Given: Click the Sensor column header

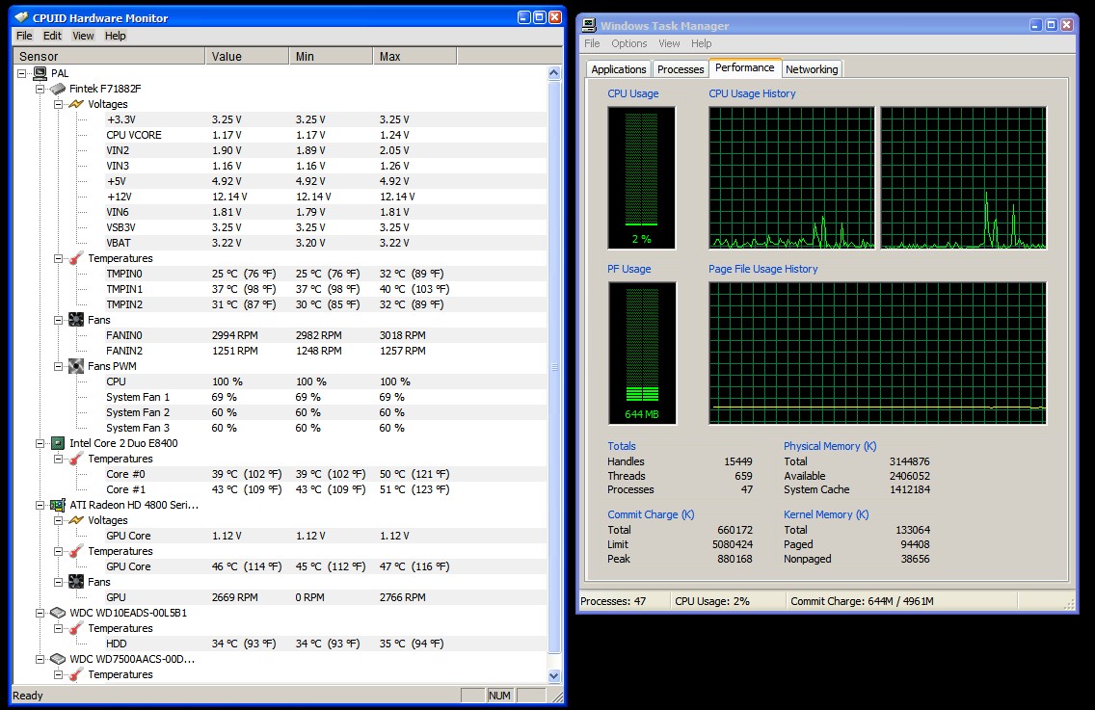Looking at the screenshot, I should [x=109, y=57].
